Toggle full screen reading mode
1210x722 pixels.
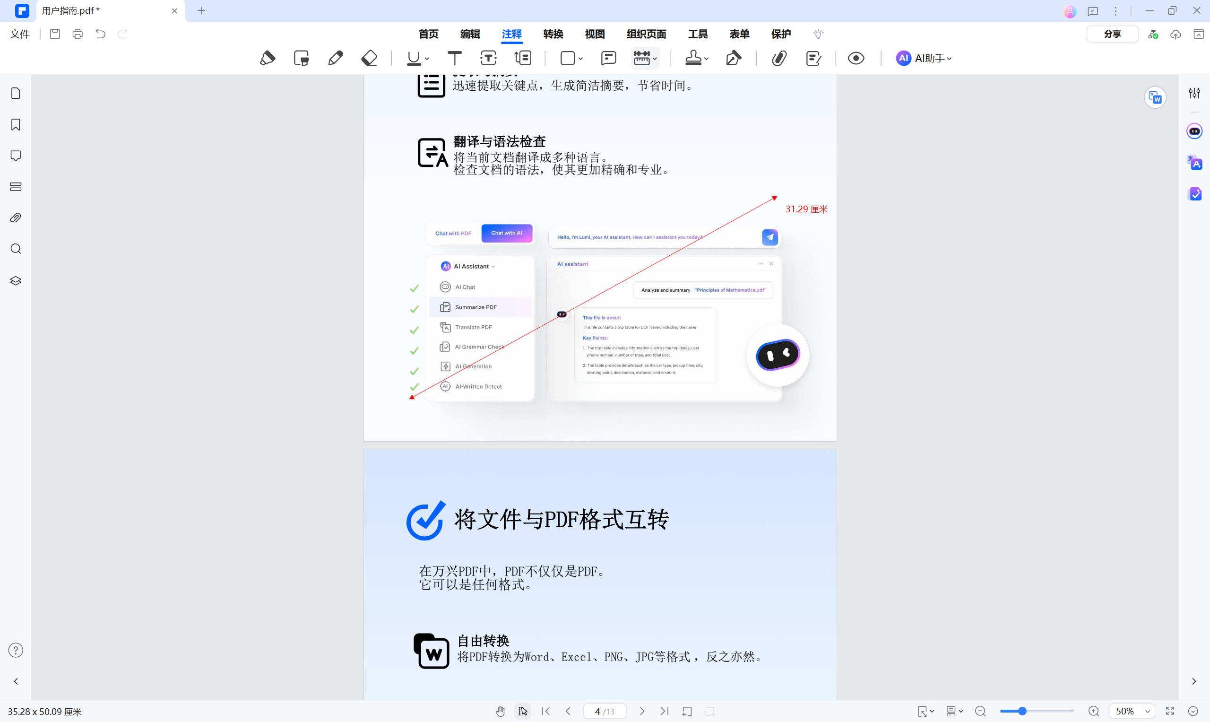coord(1170,711)
